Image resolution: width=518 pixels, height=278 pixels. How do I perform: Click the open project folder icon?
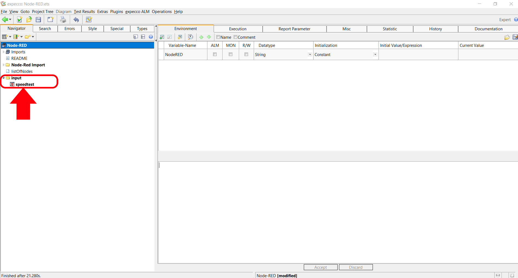29,19
